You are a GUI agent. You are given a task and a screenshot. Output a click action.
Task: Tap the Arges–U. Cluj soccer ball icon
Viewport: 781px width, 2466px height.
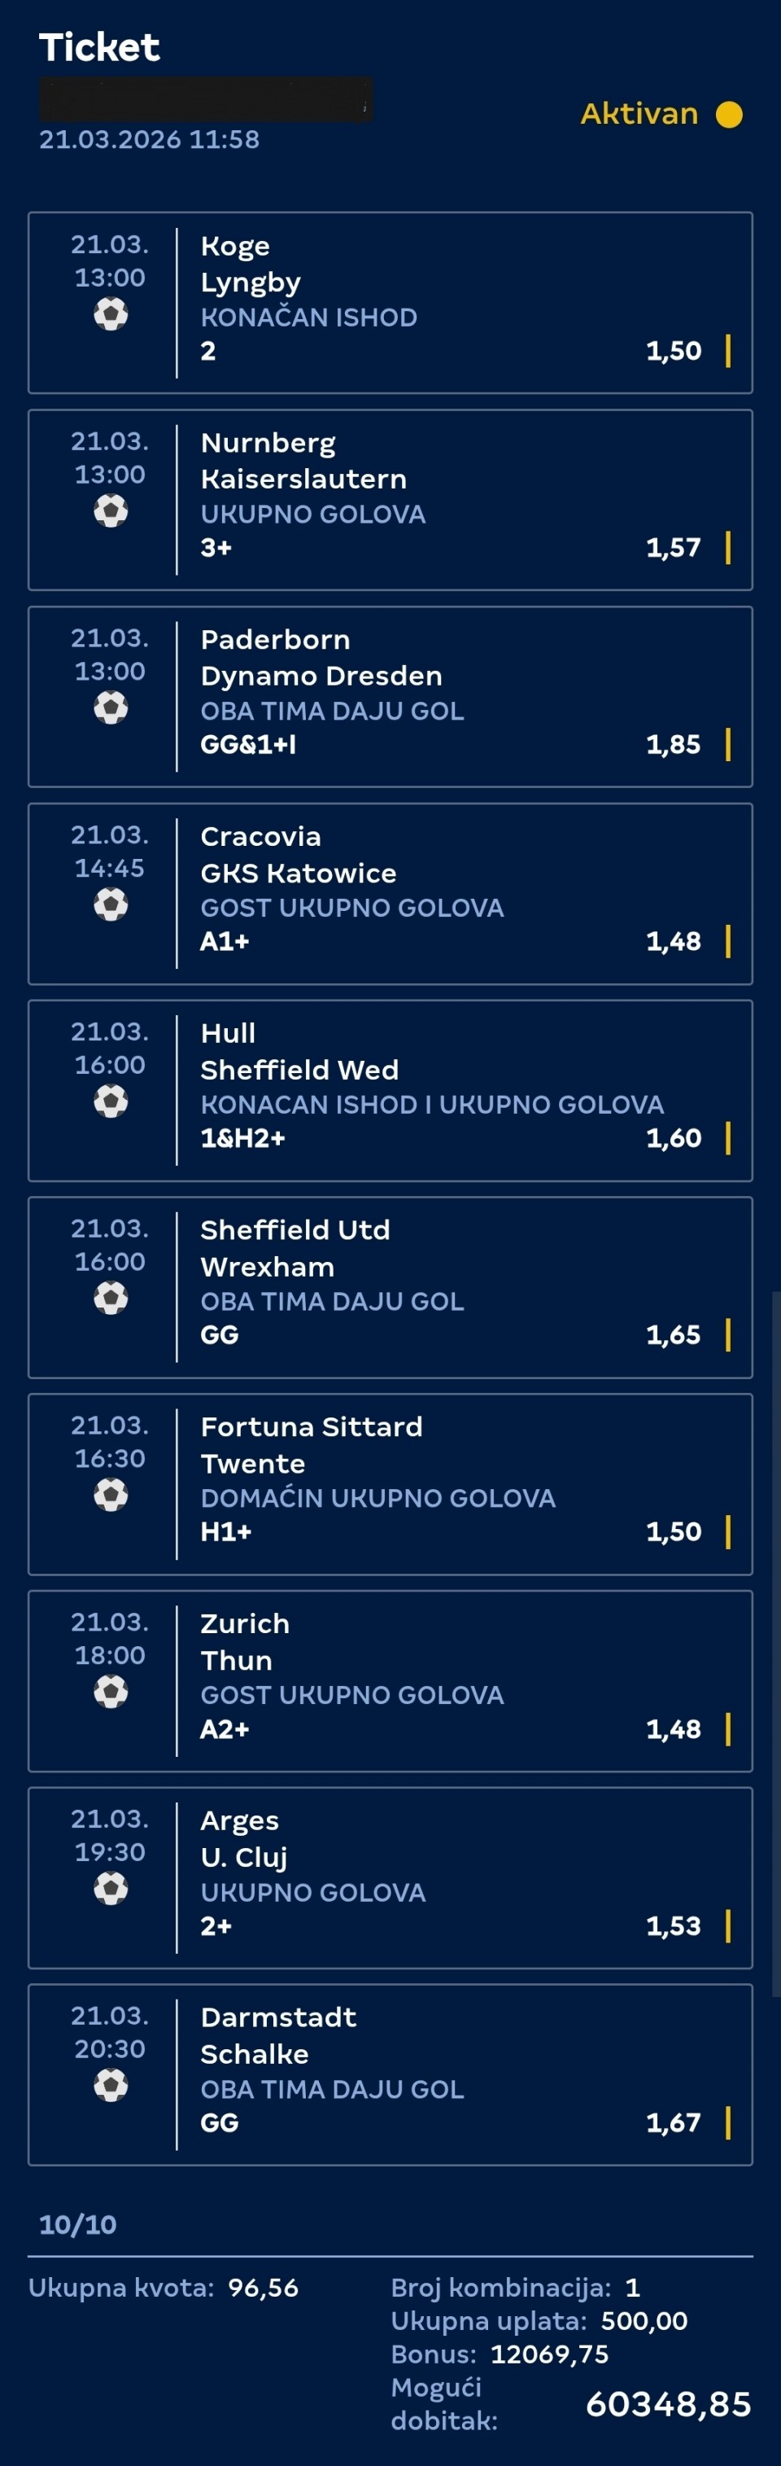click(111, 1888)
